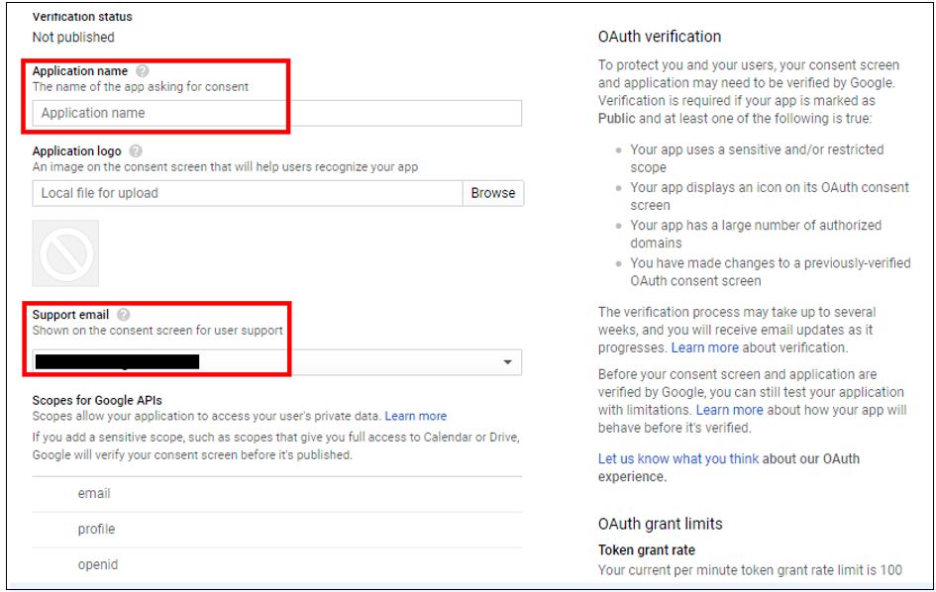Open Learn more link about scopes

(x=415, y=416)
